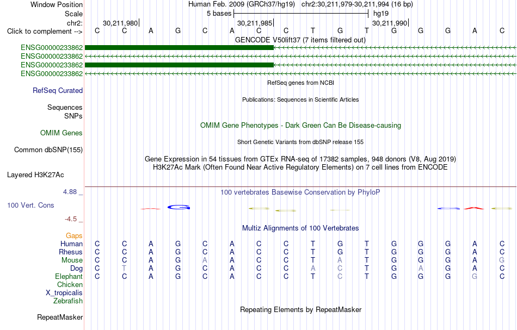The width and height of the screenshot is (517, 330).
Task: Open the GTEx Gene Expression track title
Action: pyautogui.click(x=300, y=159)
